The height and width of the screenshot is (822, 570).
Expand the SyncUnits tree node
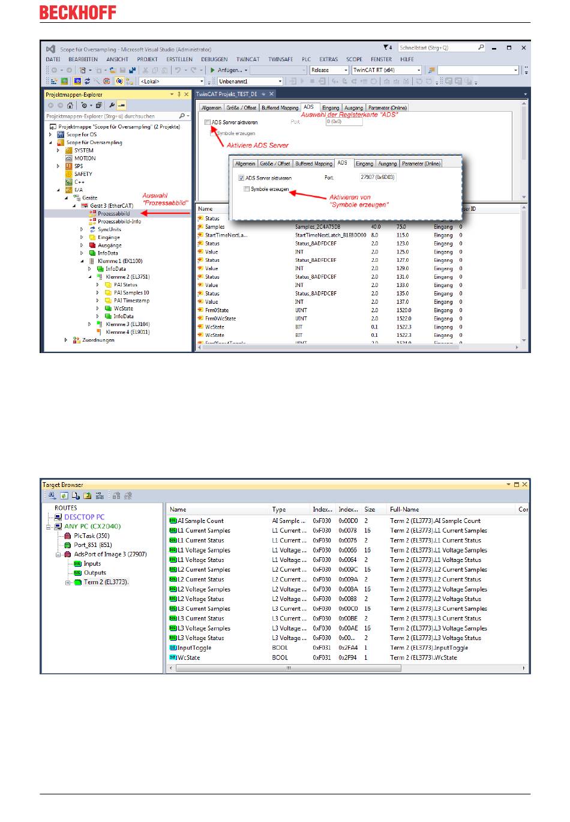point(82,229)
